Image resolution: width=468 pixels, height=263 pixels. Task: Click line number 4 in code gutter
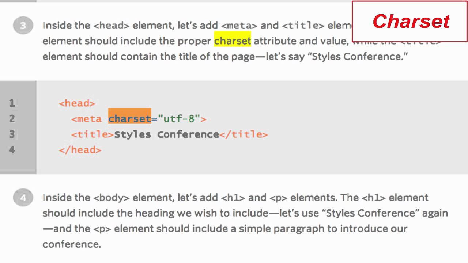[x=12, y=149]
